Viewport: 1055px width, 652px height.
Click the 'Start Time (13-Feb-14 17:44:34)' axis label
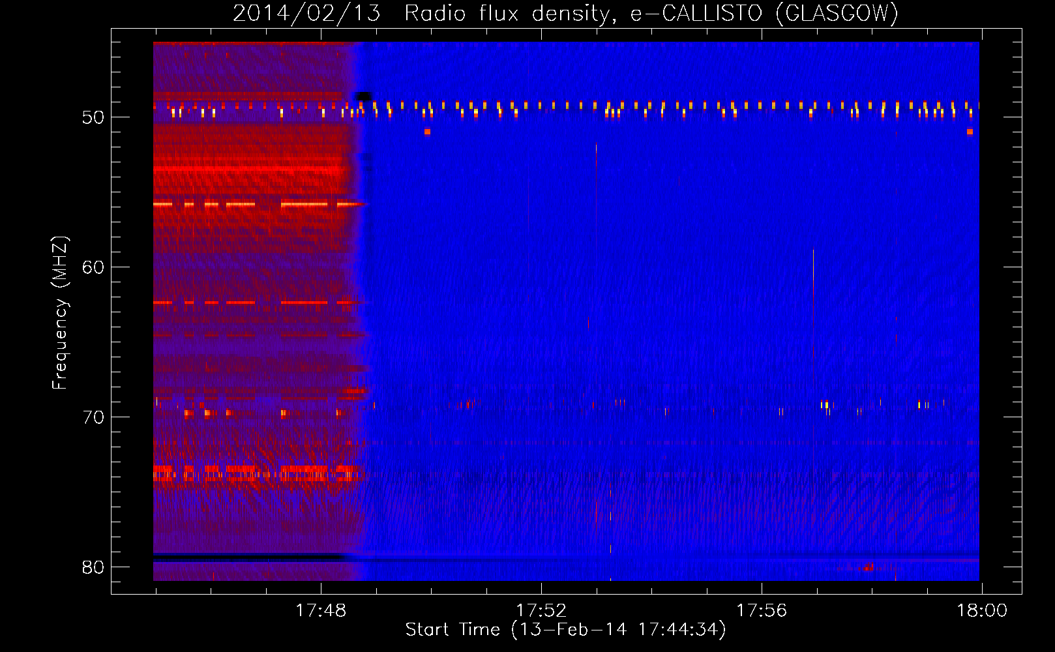565,630
